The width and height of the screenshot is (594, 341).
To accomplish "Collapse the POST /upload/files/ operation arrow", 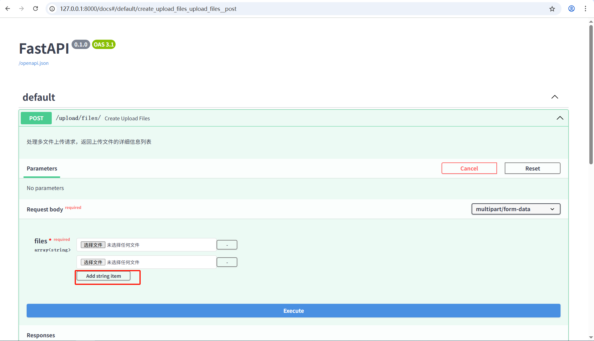I will [560, 118].
